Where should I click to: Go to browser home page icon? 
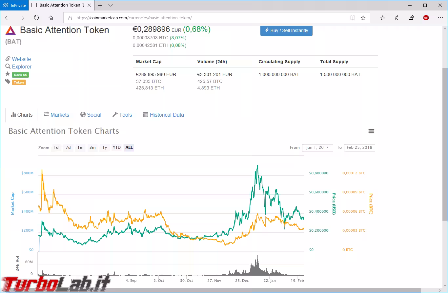pyautogui.click(x=51, y=18)
